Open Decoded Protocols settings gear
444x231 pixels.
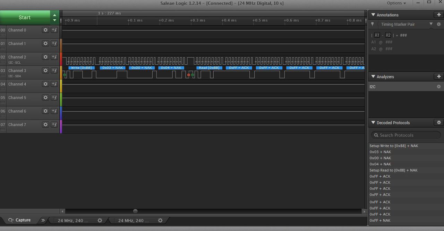[439, 122]
